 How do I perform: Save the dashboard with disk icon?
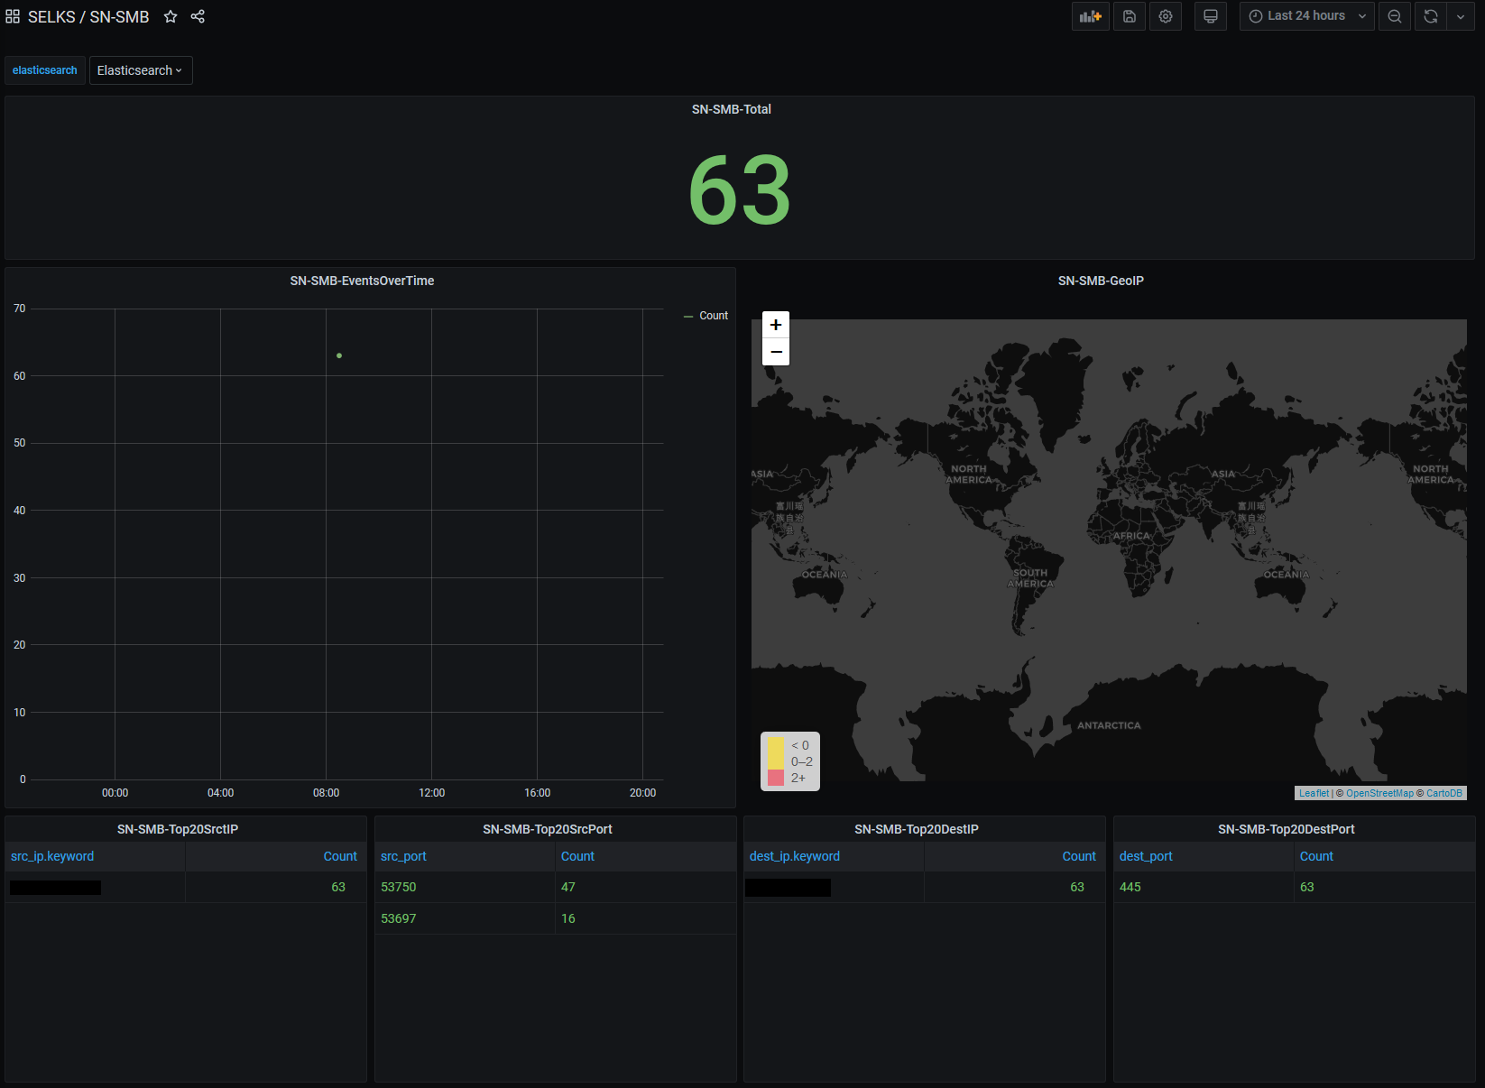[1129, 16]
